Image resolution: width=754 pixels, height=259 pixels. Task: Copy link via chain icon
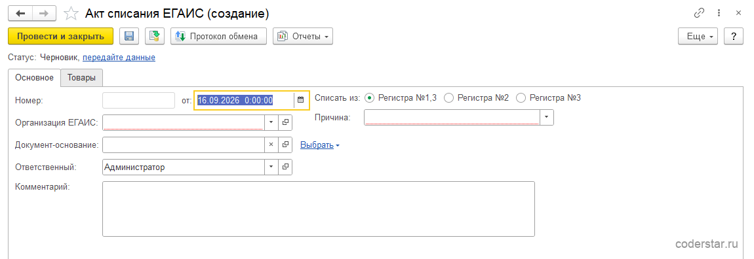coord(699,14)
